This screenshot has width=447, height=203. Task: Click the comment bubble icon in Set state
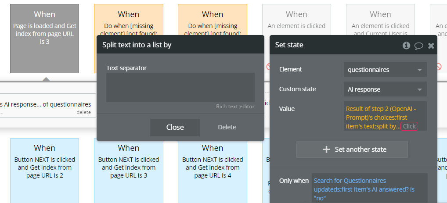(x=418, y=46)
